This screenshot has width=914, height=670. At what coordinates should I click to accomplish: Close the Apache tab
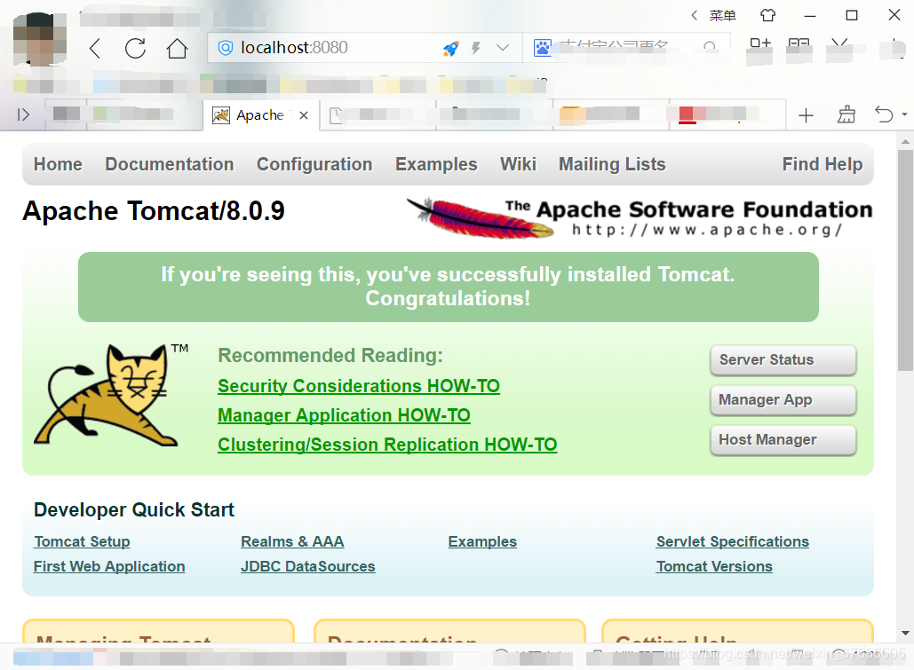(x=304, y=115)
